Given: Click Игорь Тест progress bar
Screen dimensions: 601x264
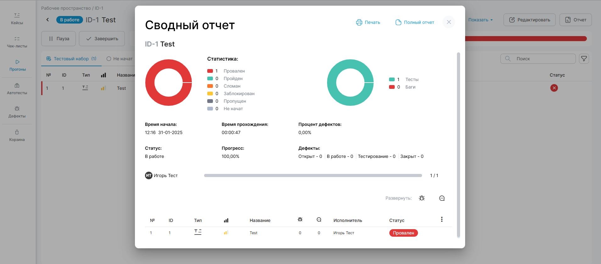Looking at the screenshot, I should [313, 175].
